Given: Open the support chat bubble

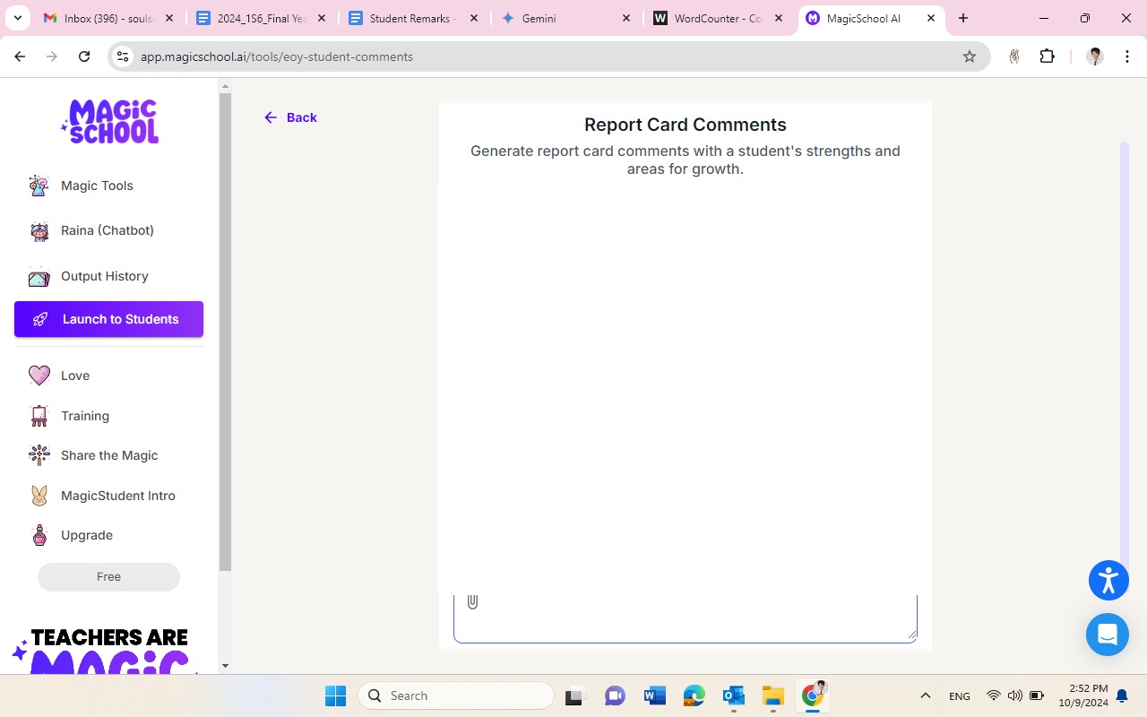Looking at the screenshot, I should tap(1107, 635).
